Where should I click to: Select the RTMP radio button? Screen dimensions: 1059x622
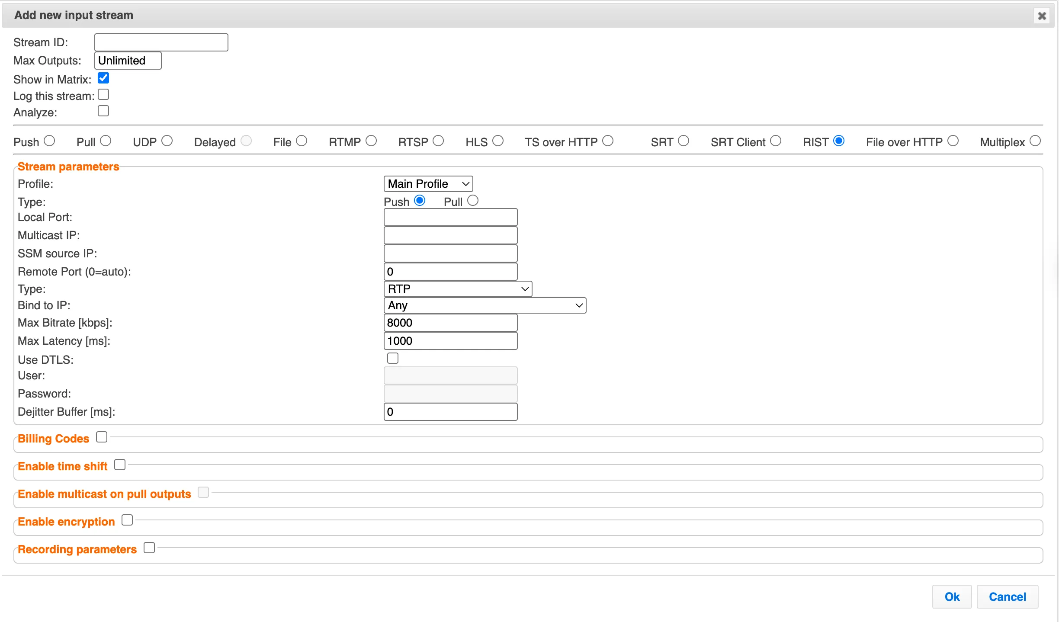tap(371, 141)
